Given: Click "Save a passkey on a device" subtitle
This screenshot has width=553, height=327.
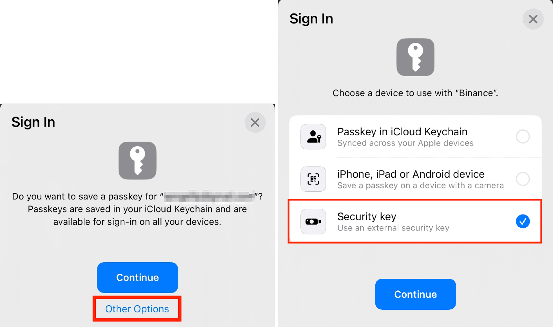Looking at the screenshot, I should pos(421,186).
